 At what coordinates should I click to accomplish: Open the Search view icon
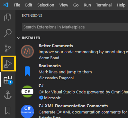(x=8, y=33)
